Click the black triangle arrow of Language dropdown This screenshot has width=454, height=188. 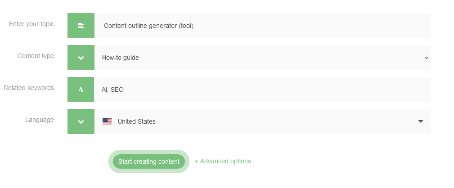(x=421, y=121)
